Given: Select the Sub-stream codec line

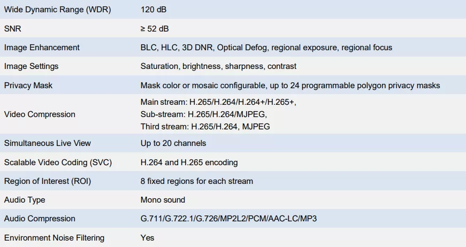Looking at the screenshot, I should point(204,114).
